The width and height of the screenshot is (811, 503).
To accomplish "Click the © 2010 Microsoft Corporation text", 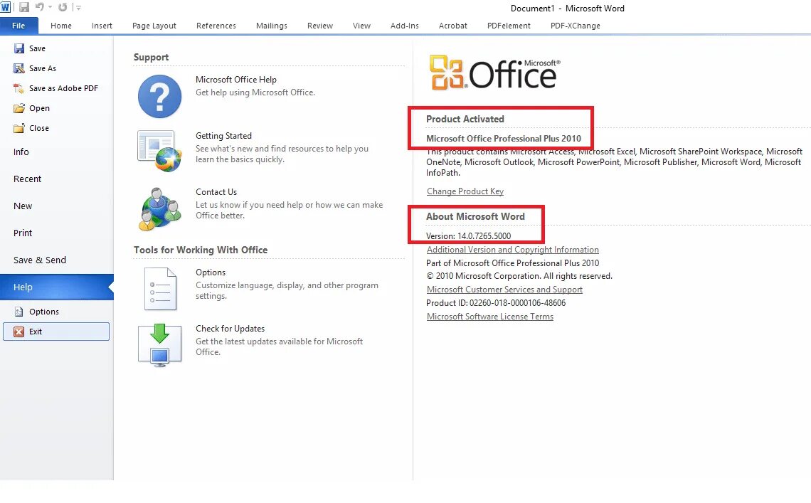I will click(519, 276).
